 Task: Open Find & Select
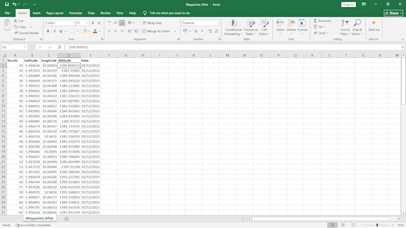tap(357, 27)
